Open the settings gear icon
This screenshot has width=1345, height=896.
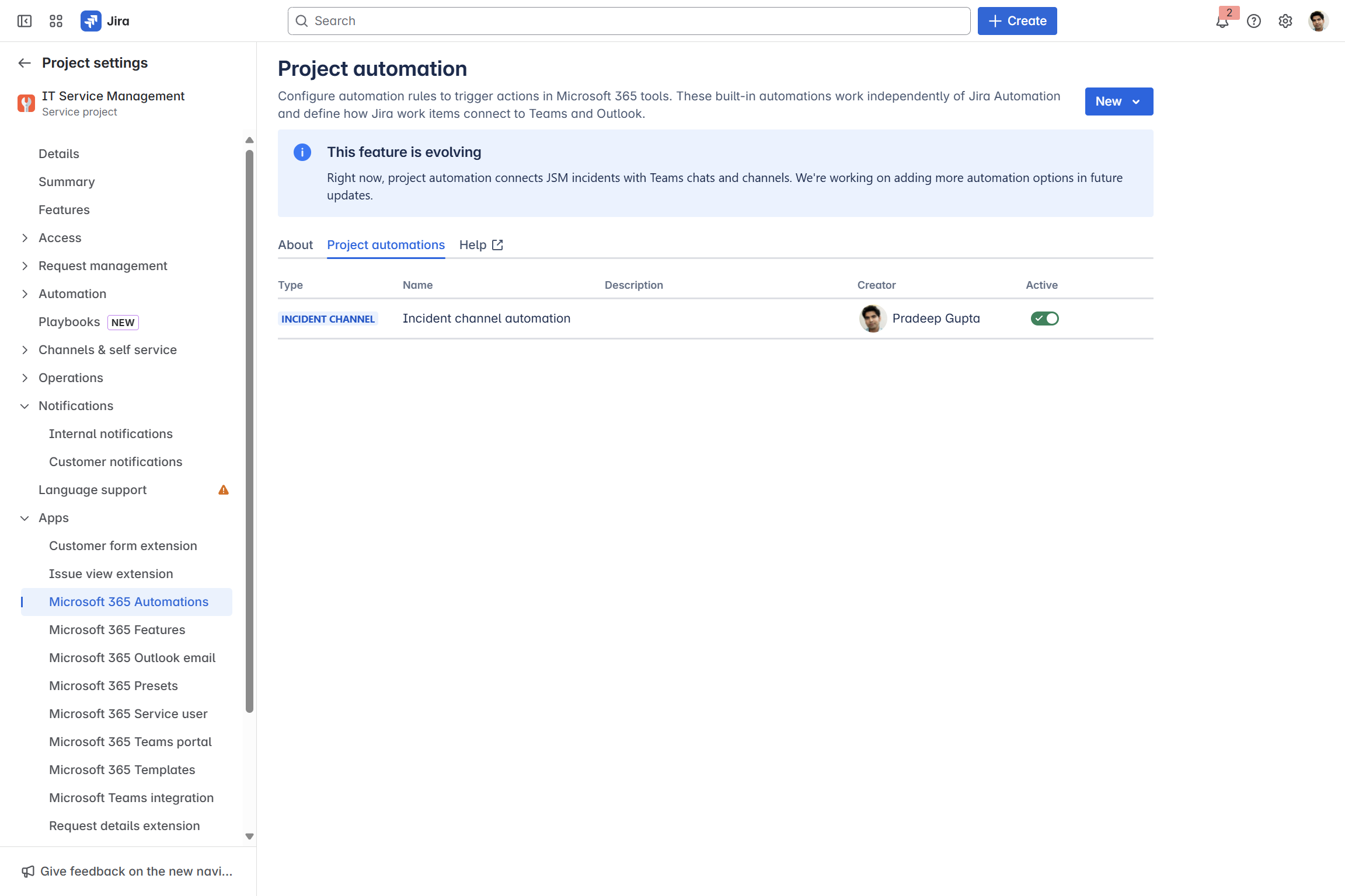pos(1285,21)
